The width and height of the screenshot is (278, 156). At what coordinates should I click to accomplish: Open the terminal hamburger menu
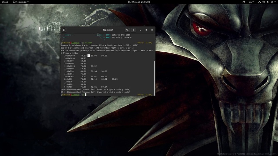tap(133, 30)
